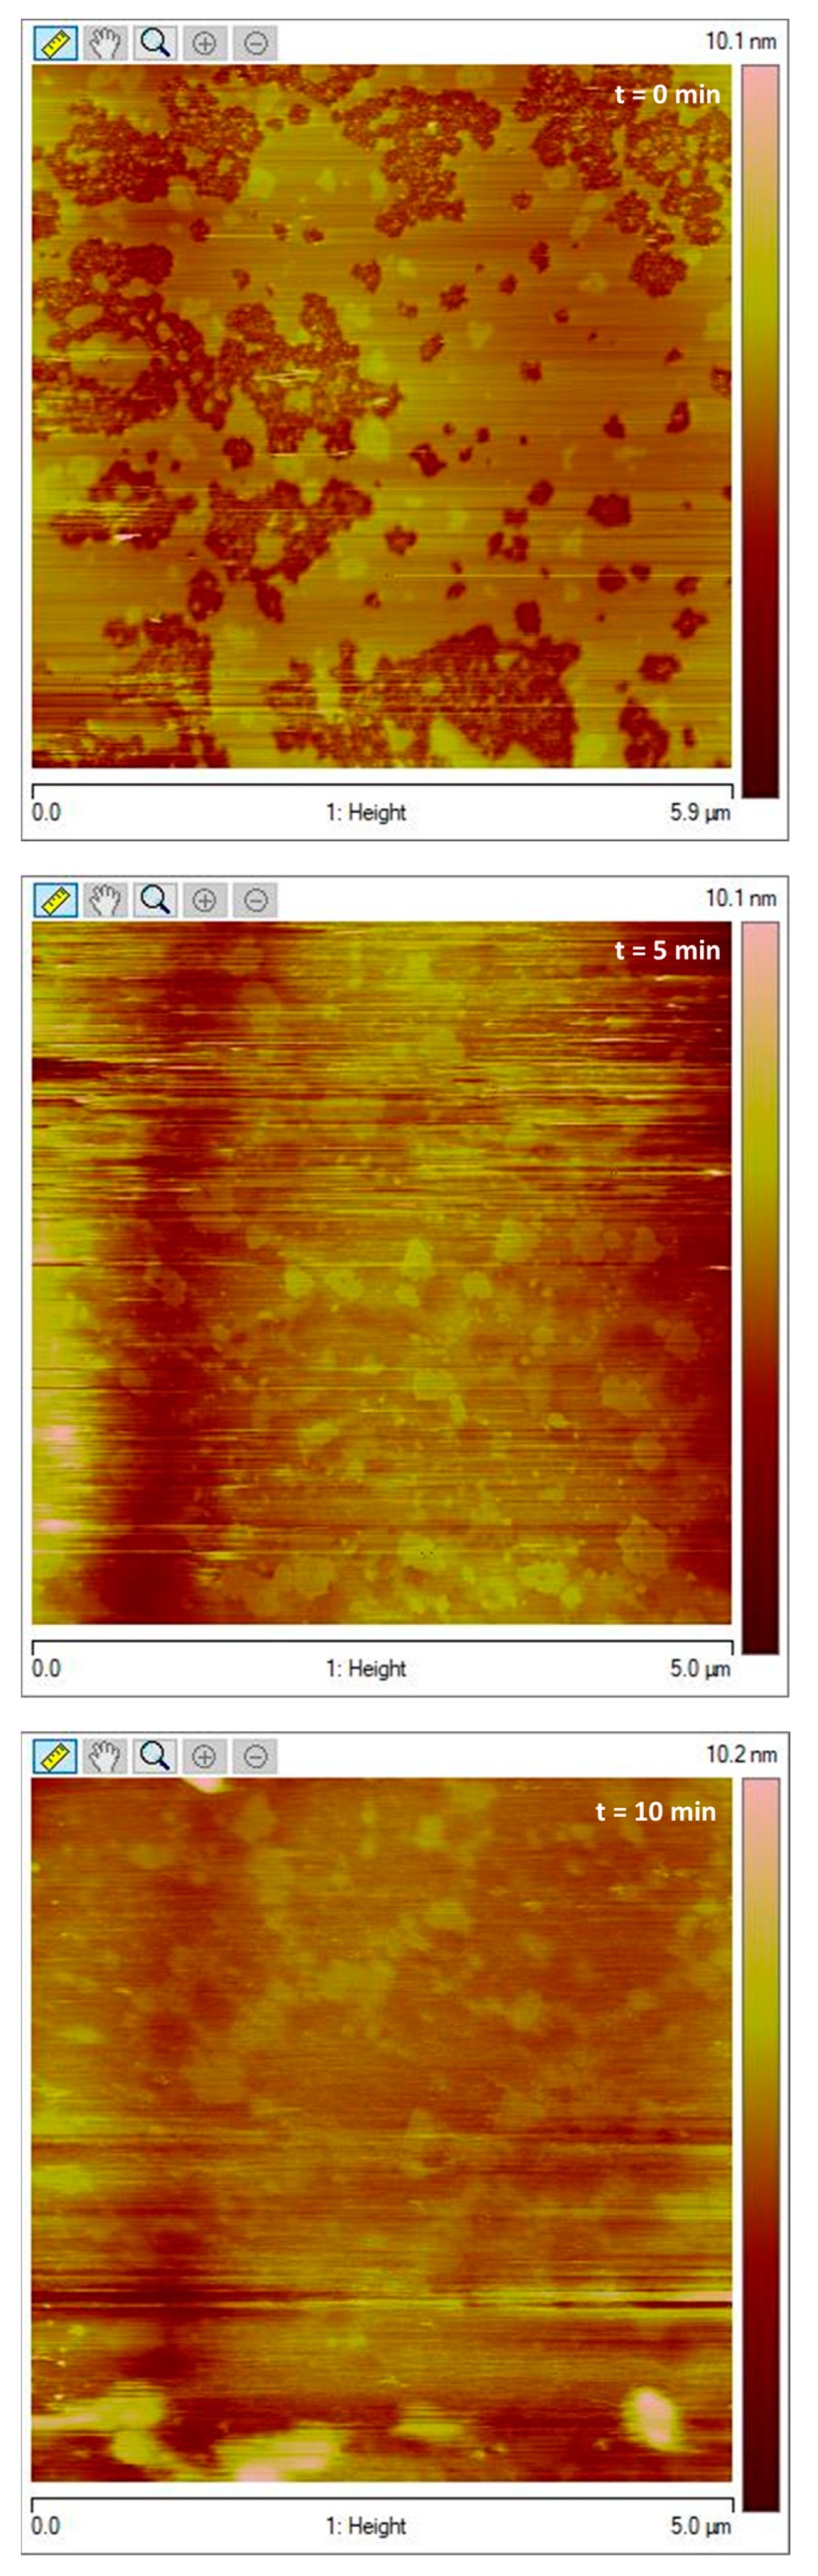
Task: Pick the magnifier tool above t = 10 min image
Action: (155, 1756)
